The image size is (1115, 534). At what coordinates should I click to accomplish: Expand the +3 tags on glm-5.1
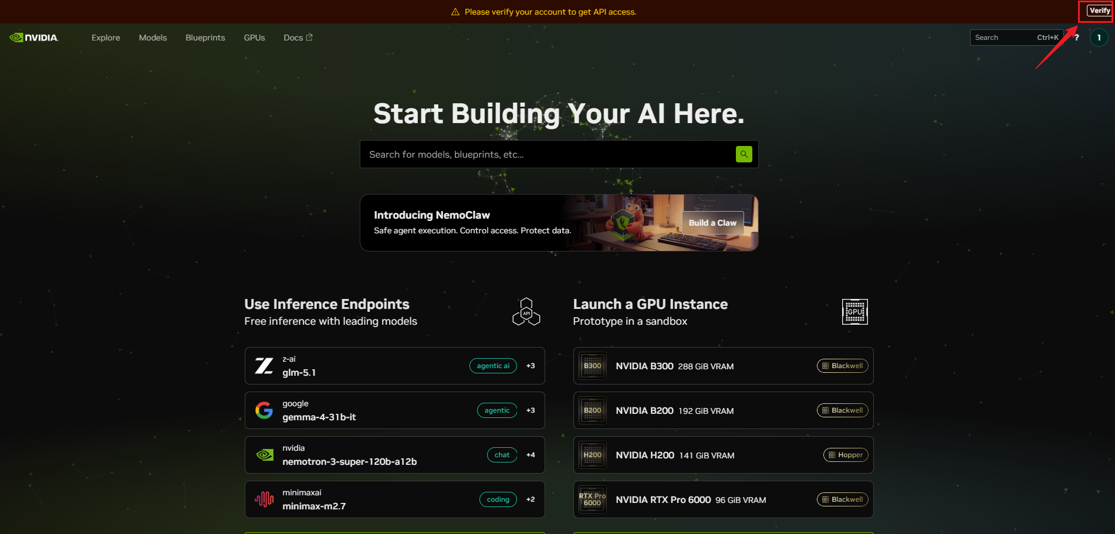531,366
